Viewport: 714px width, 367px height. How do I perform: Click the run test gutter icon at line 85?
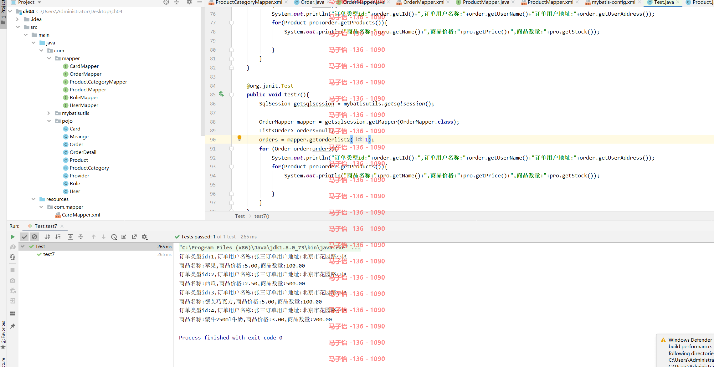[x=221, y=94]
